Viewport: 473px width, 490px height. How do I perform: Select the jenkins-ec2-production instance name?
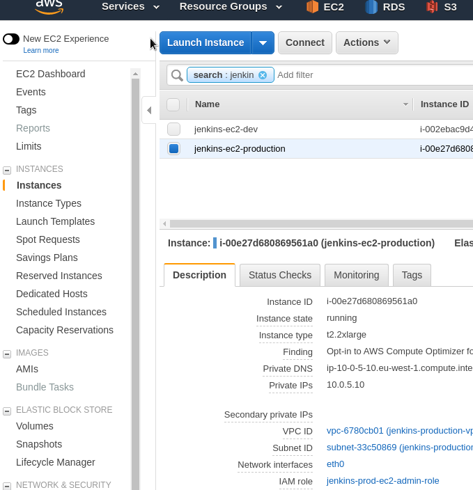(240, 149)
